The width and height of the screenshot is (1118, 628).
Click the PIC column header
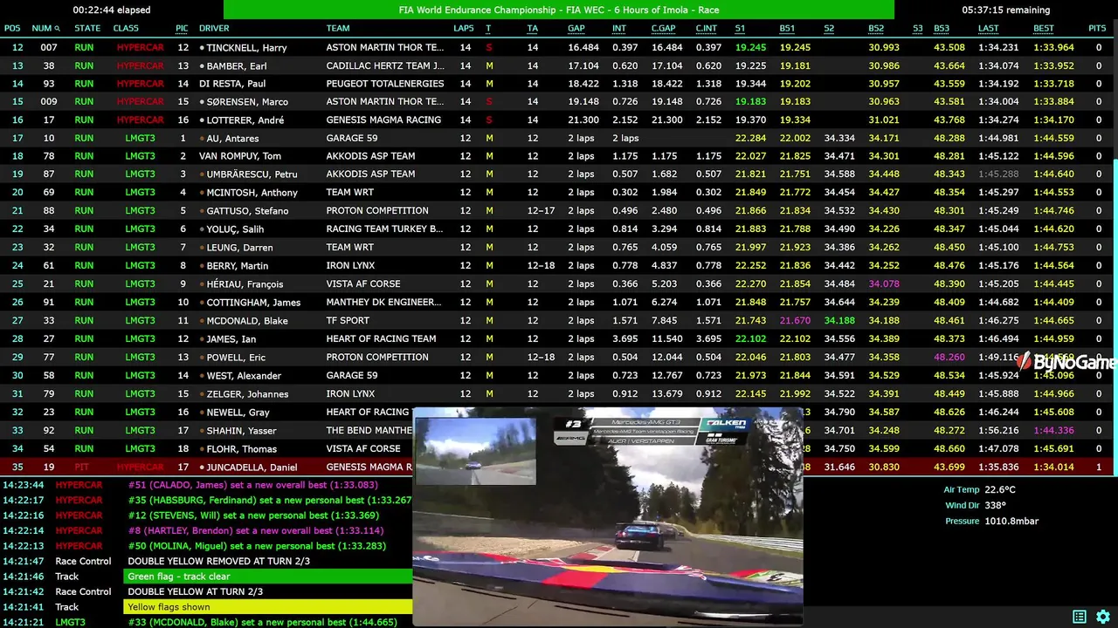[182, 28]
